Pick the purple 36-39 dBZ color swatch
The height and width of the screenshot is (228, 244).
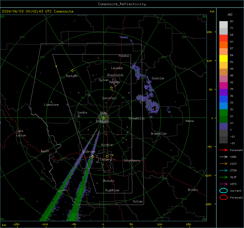click(x=223, y=92)
